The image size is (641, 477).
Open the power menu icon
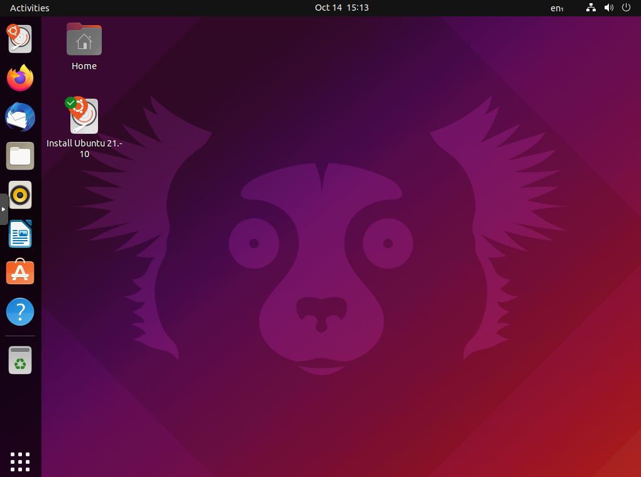pyautogui.click(x=626, y=8)
